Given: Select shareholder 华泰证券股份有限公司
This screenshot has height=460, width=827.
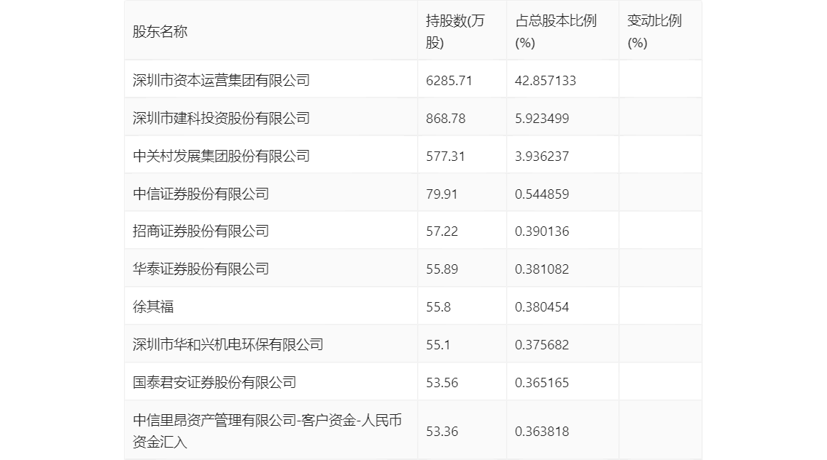Looking at the screenshot, I should coord(201,269).
